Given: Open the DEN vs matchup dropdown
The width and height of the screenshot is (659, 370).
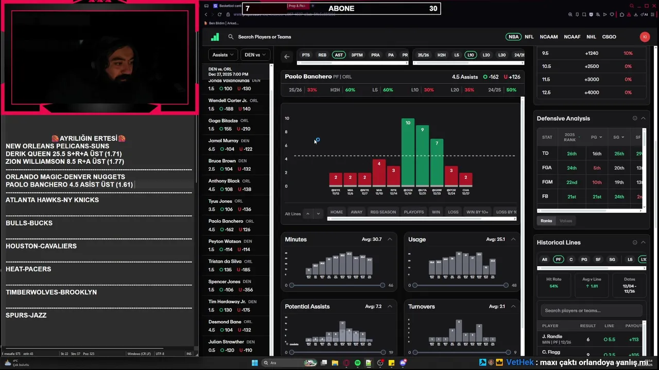Looking at the screenshot, I should click(255, 55).
